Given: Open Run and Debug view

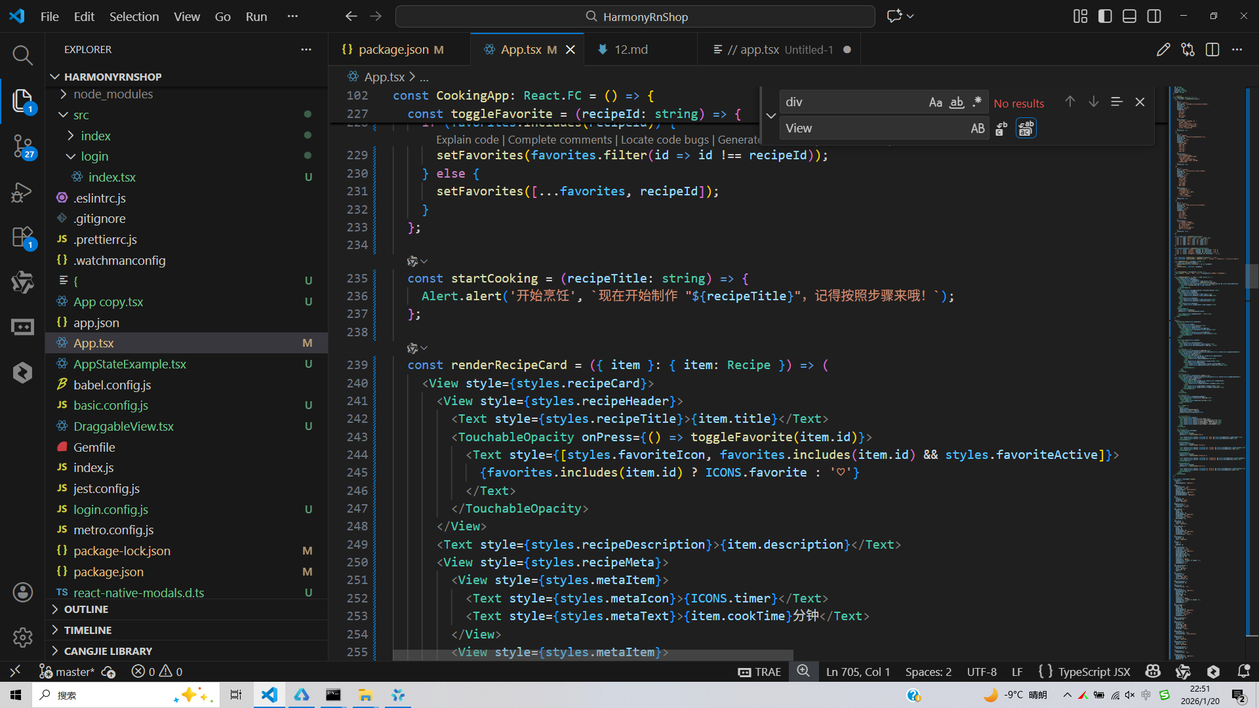Looking at the screenshot, I should click(x=22, y=191).
